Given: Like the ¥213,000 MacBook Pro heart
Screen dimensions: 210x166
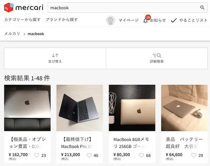Looking at the screenshot, I should point(89,155).
